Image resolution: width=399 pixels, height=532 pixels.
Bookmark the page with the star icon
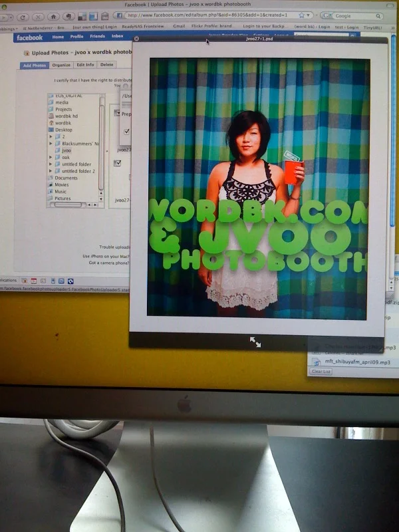click(301, 15)
